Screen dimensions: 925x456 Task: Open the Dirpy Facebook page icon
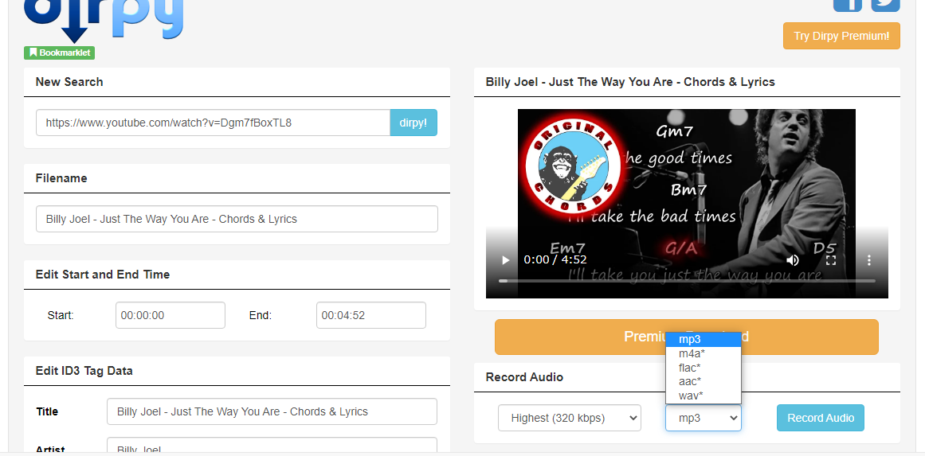tap(847, 6)
